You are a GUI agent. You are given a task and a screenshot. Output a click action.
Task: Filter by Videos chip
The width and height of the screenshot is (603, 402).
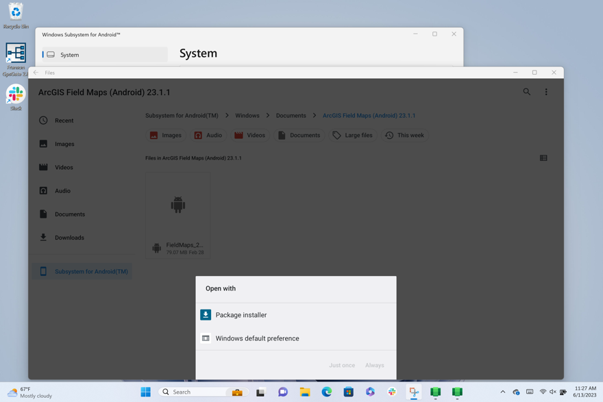[249, 136]
